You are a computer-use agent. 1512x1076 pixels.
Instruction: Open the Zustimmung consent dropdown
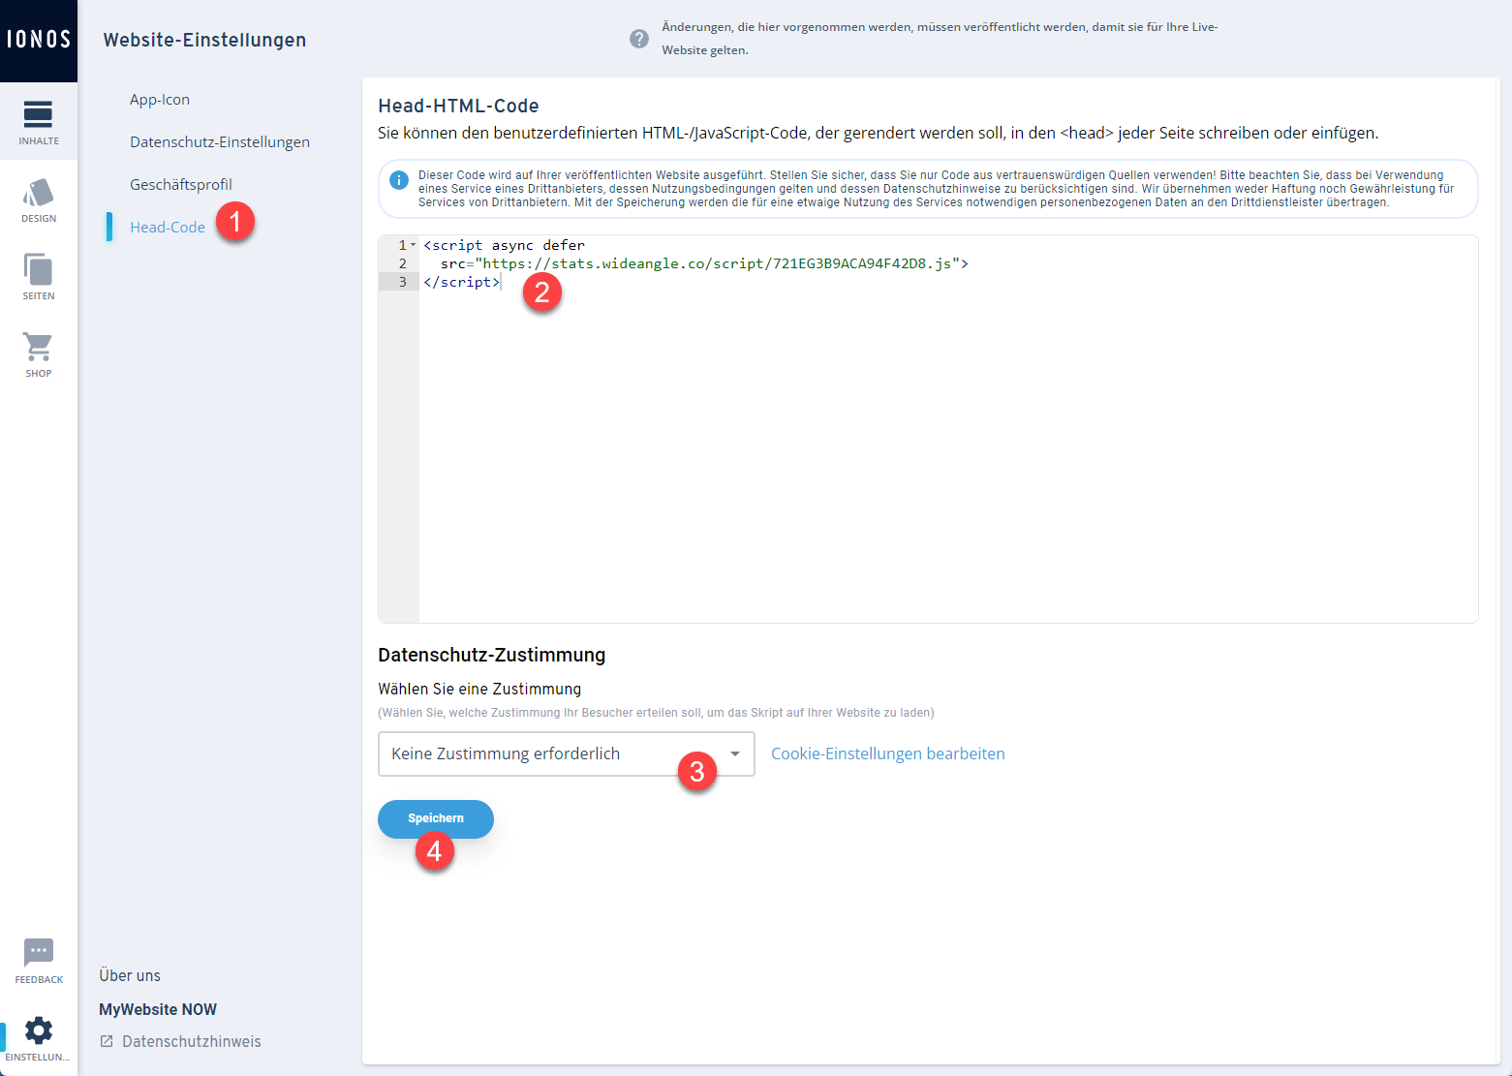tap(566, 753)
